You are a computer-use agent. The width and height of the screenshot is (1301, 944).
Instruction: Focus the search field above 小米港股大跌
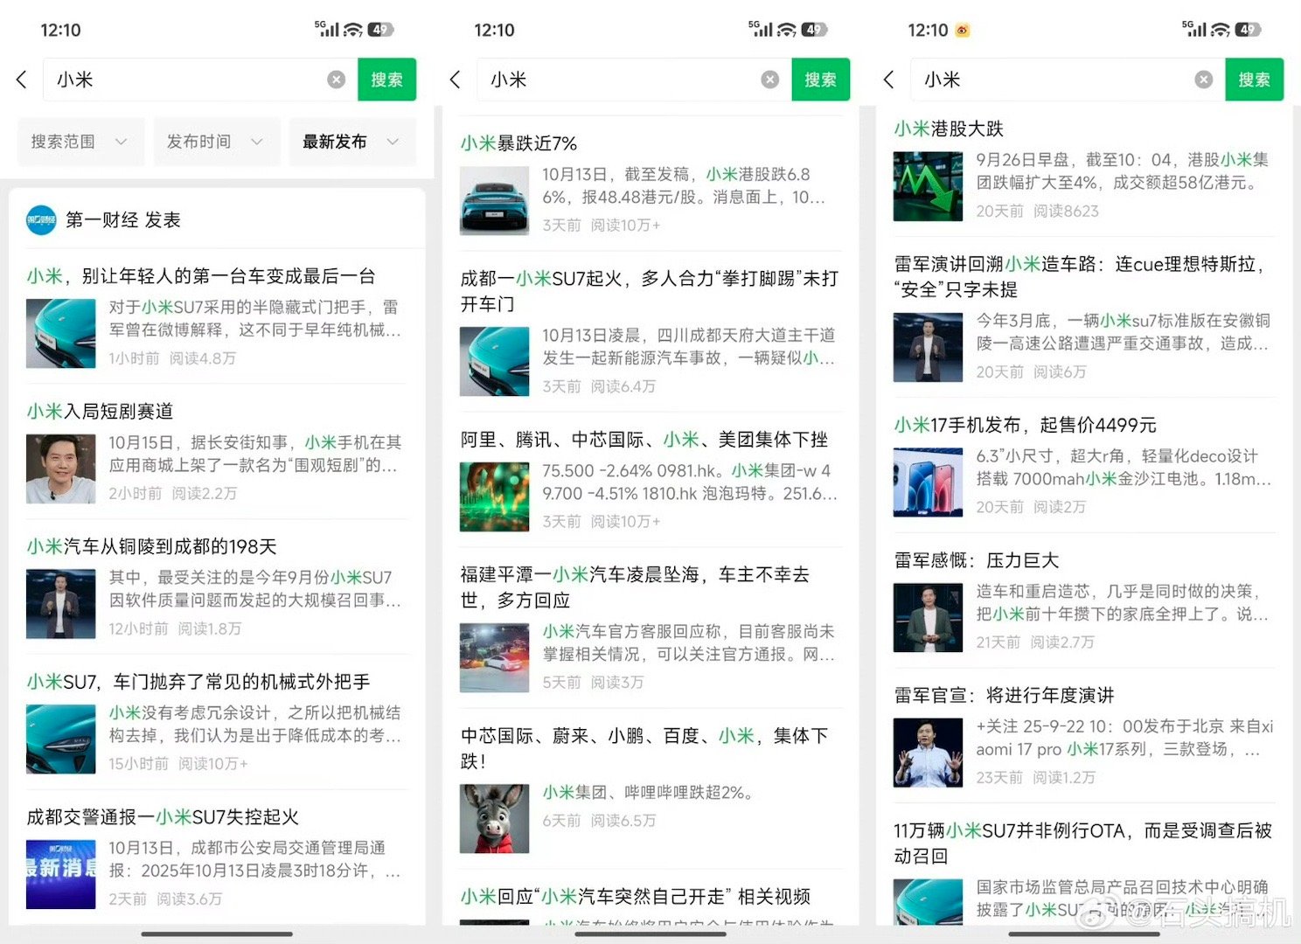(1068, 80)
